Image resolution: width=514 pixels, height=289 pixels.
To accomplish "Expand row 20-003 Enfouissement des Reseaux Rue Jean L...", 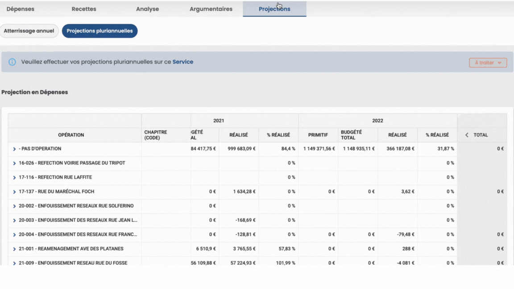I will 14,220.
